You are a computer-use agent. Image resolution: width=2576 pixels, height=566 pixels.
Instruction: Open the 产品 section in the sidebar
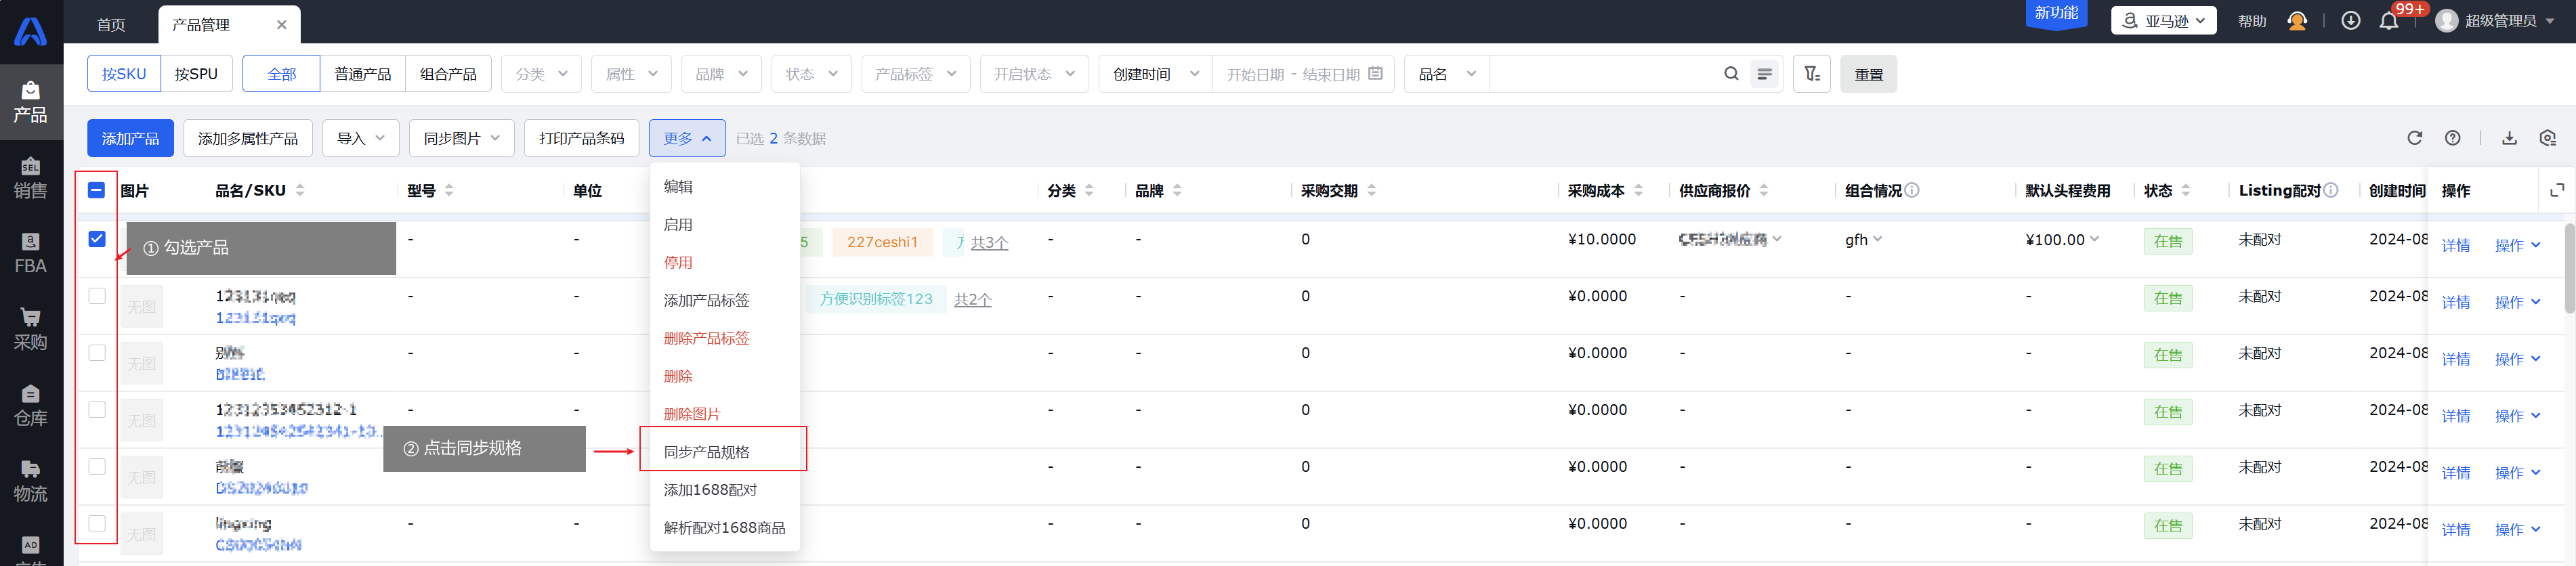coord(31,103)
